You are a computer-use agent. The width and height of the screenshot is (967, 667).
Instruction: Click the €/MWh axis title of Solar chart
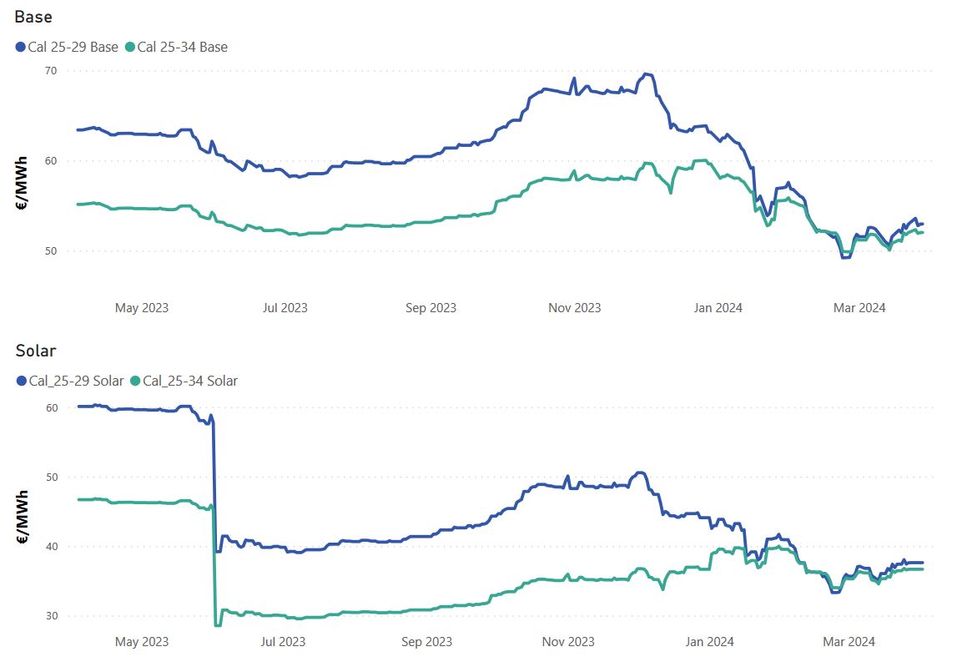click(x=23, y=518)
